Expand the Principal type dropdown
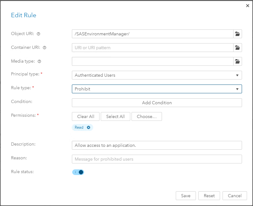 point(157,75)
